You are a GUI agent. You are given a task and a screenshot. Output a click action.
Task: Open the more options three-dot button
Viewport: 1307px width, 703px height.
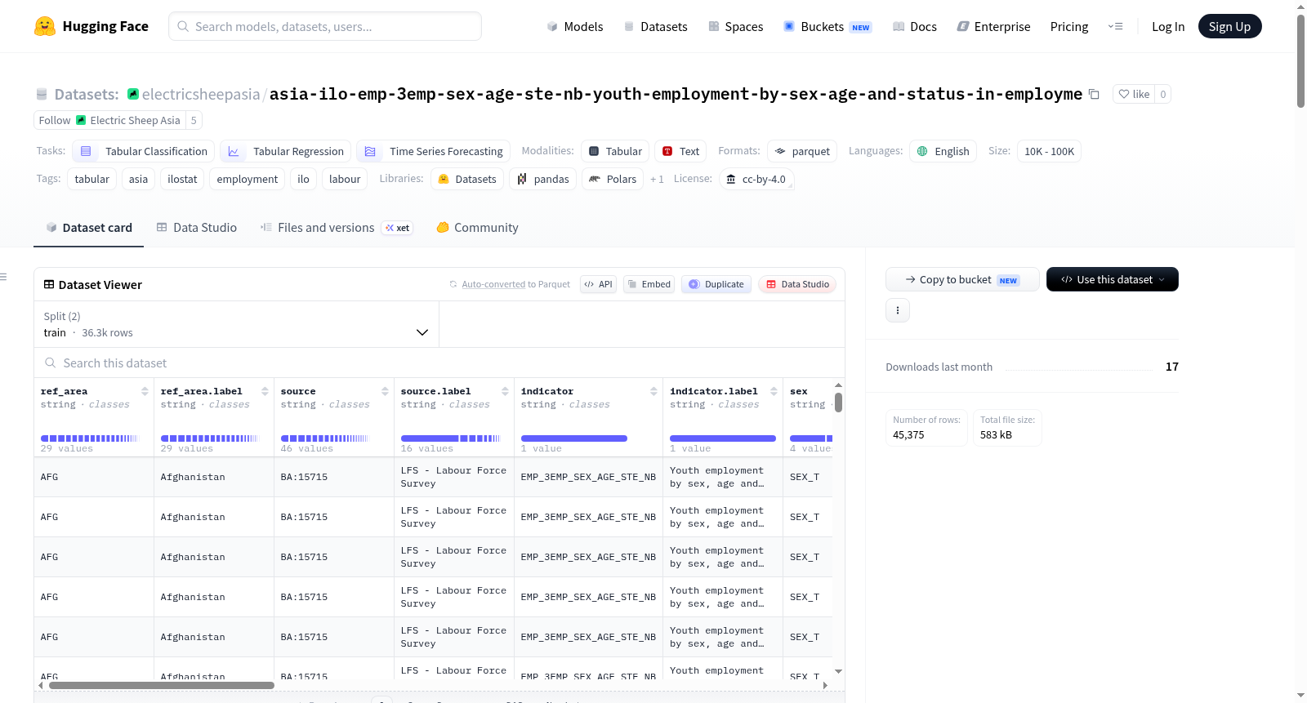898,310
